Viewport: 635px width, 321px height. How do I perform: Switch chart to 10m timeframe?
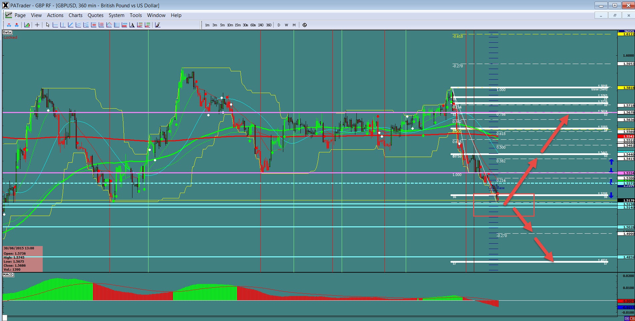tap(230, 25)
